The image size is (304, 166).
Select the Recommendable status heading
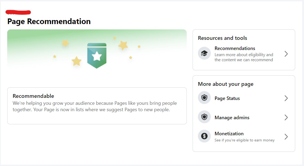click(33, 96)
